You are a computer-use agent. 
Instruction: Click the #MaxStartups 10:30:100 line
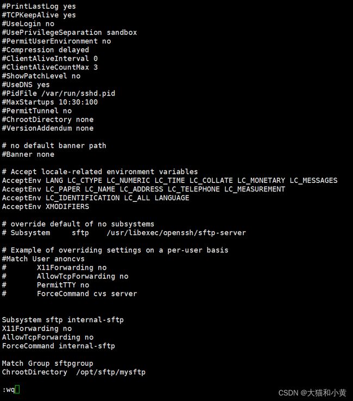coord(50,102)
